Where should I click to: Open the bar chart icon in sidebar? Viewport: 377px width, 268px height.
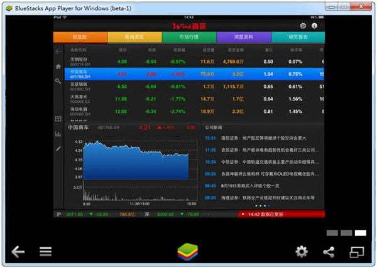pyautogui.click(x=58, y=134)
